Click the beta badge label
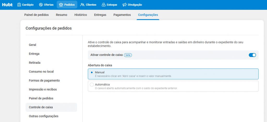The image size is (267, 122). point(128,55)
